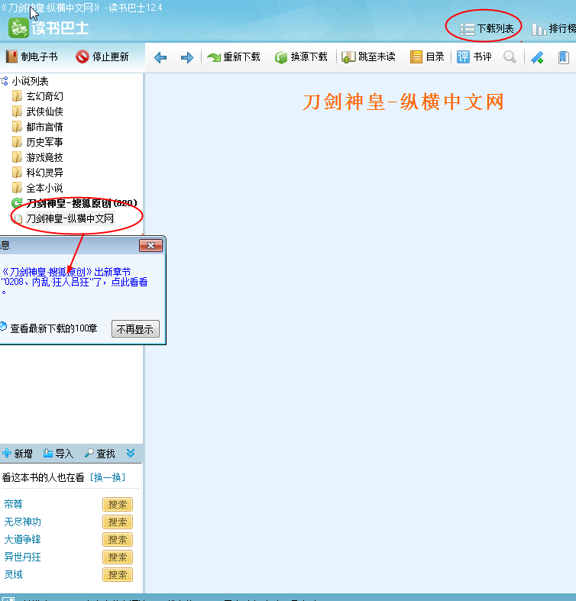576x601 pixels.
Task: Click the 不再显示 button in popup
Action: [135, 329]
